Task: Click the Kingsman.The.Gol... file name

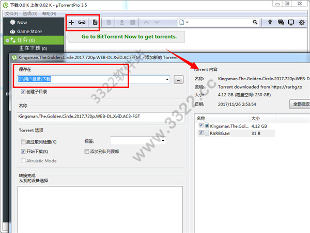Action: point(229,126)
